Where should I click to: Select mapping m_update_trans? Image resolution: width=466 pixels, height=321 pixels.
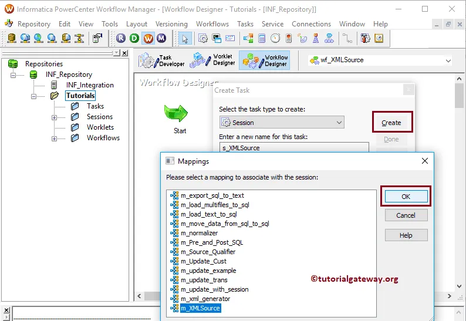pyautogui.click(x=204, y=280)
